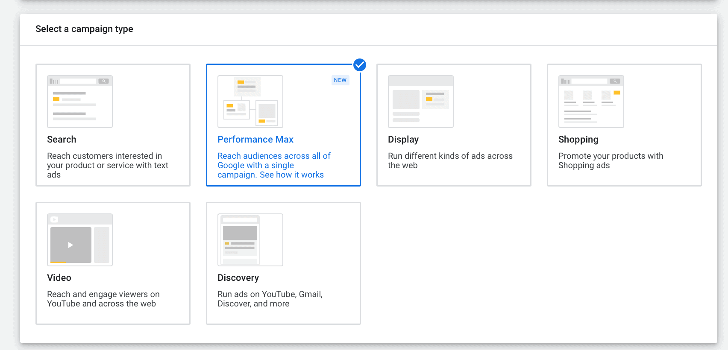
Task: Click the Discovery campaign illustration icon
Action: pos(250,240)
